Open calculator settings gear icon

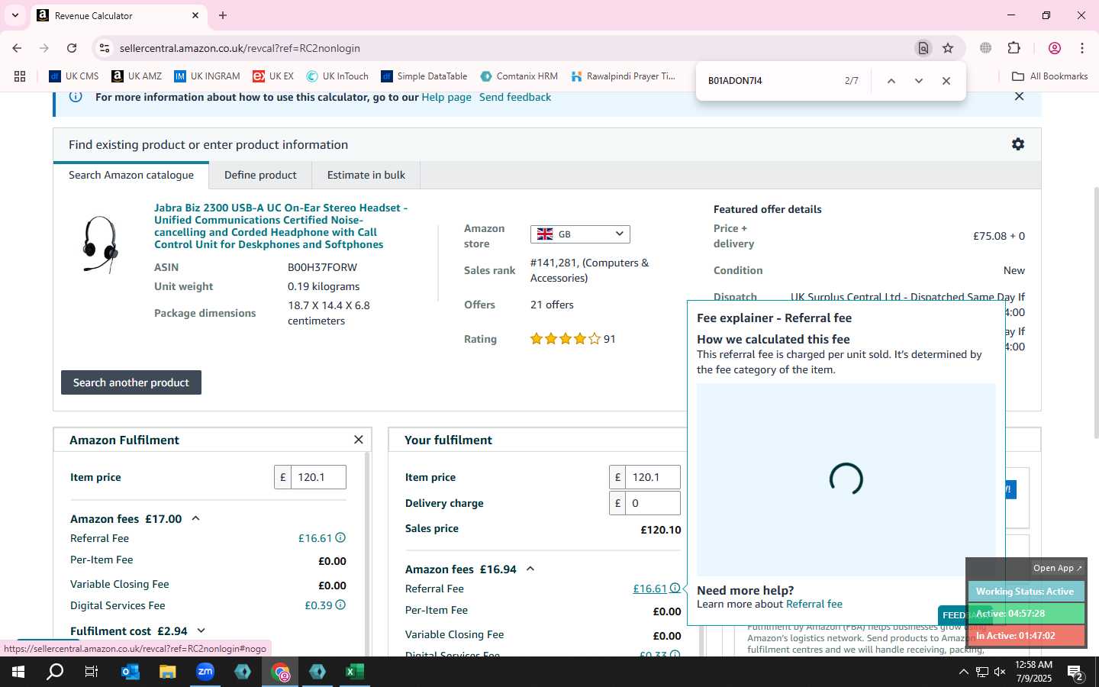(1017, 144)
